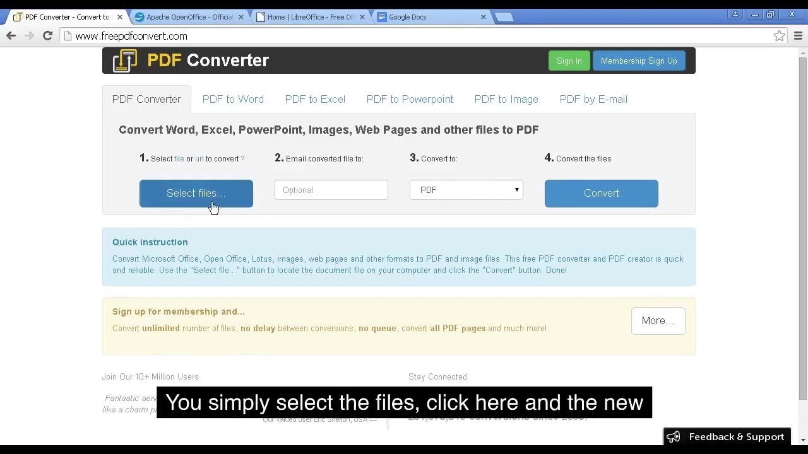Click the PDF Converter logo icon
This screenshot has height=454, width=808.
[124, 61]
